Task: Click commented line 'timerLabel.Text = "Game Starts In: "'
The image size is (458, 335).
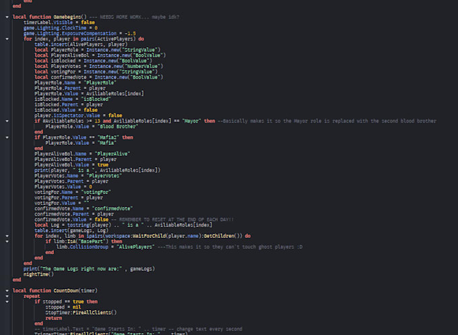Action: (x=138, y=329)
